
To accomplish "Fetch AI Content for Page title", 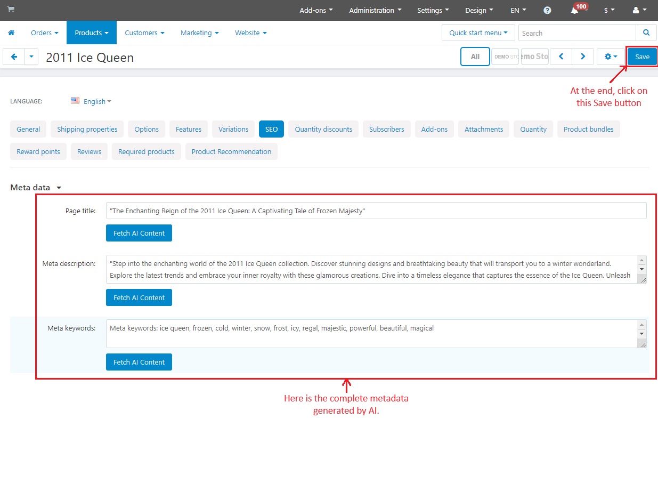I will click(139, 233).
